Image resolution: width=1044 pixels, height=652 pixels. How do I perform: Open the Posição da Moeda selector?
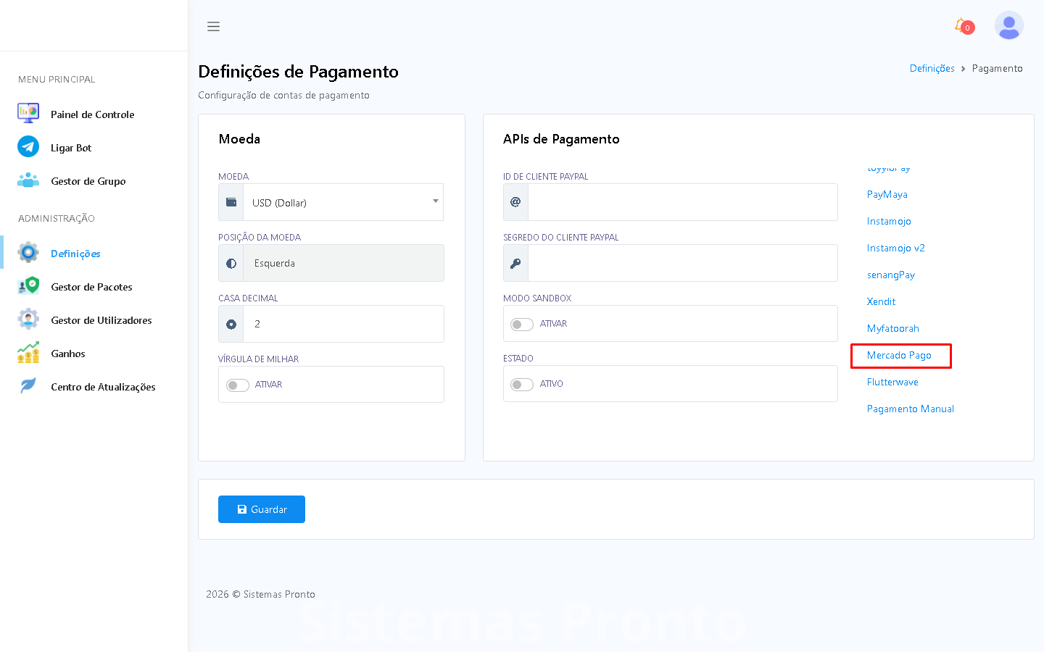click(x=342, y=263)
